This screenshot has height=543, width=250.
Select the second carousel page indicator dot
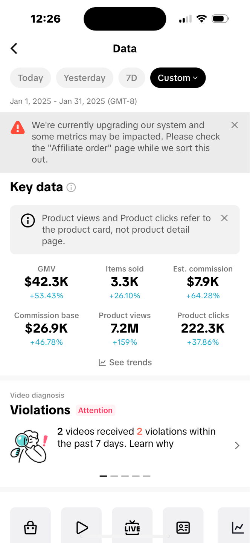114,476
